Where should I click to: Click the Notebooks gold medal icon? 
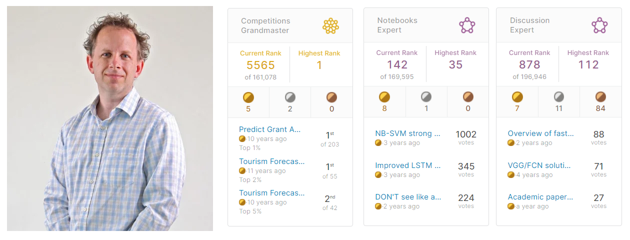[384, 97]
